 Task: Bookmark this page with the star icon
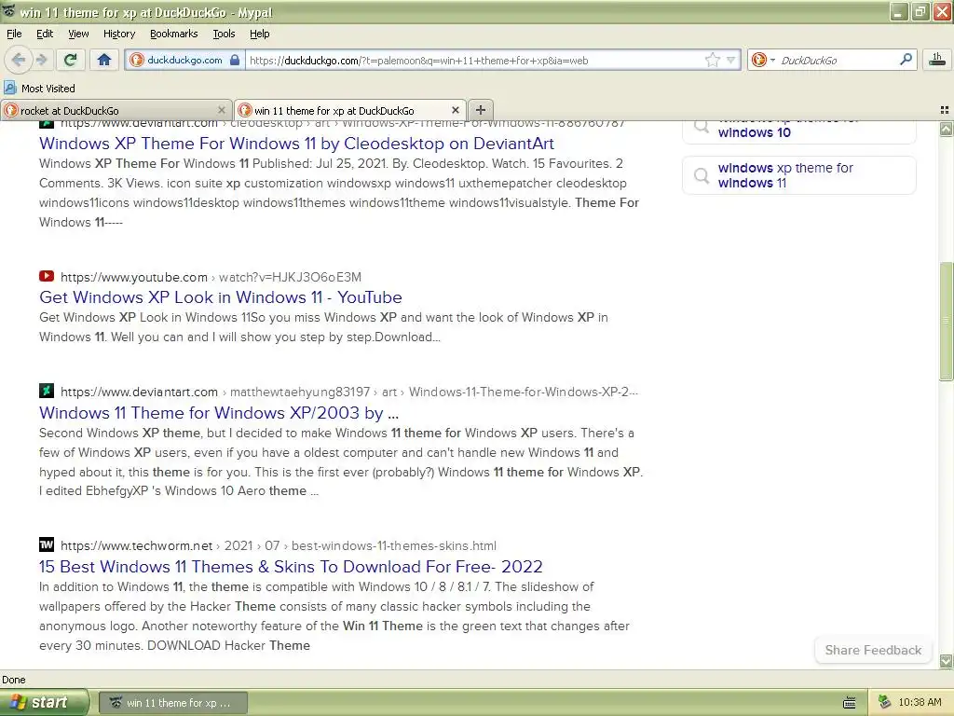pos(712,60)
